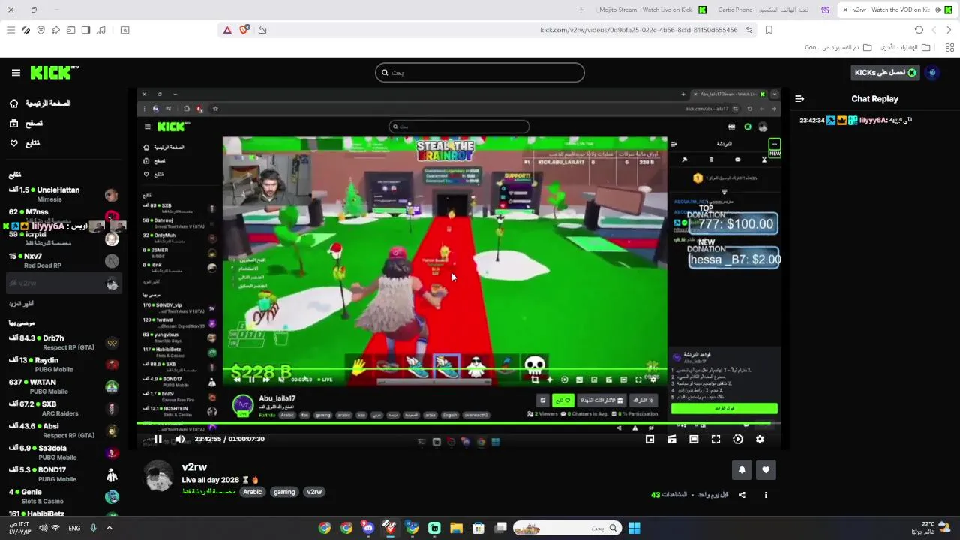The width and height of the screenshot is (960, 540).
Task: Go to the Home sidebar item
Action: tap(40, 103)
